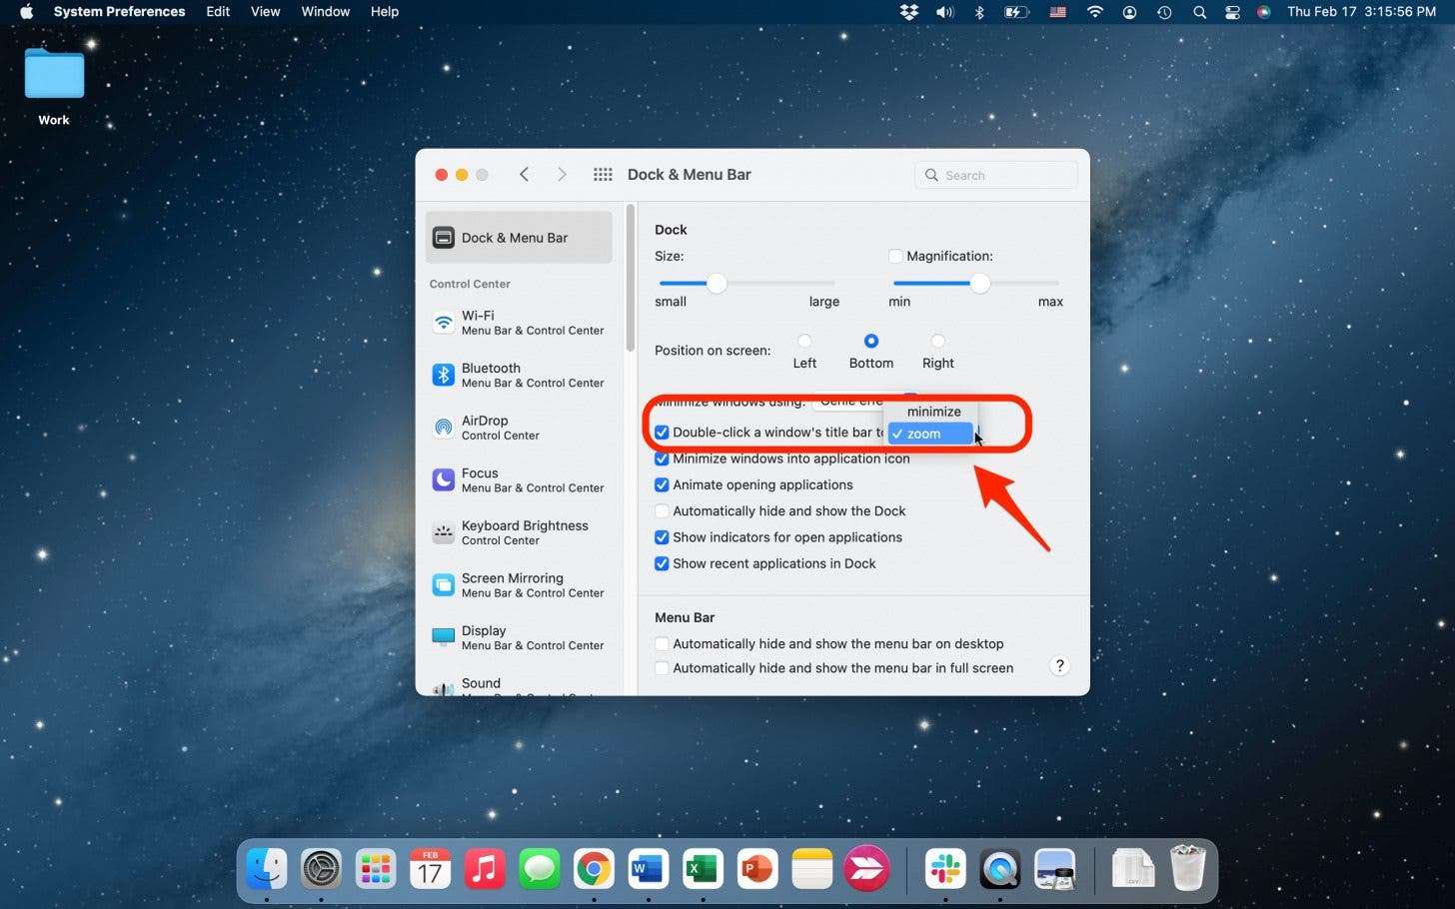Open the Apple menu
The image size is (1455, 909).
point(25,11)
